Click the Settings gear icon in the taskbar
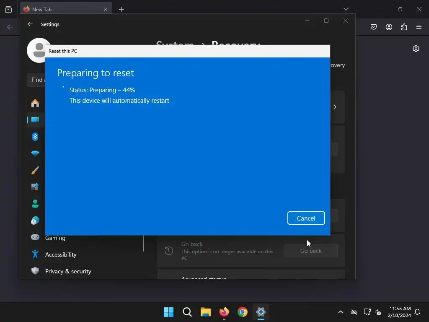Image resolution: width=429 pixels, height=322 pixels. click(x=261, y=312)
